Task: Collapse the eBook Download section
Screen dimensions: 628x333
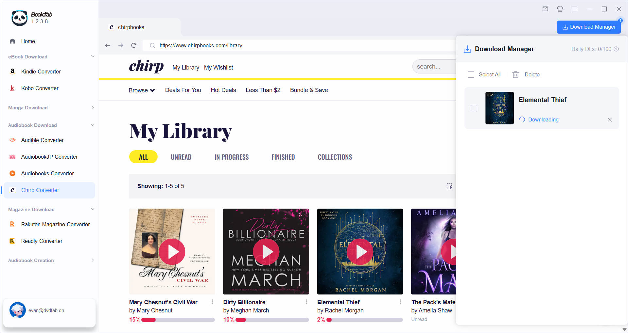Action: tap(93, 56)
